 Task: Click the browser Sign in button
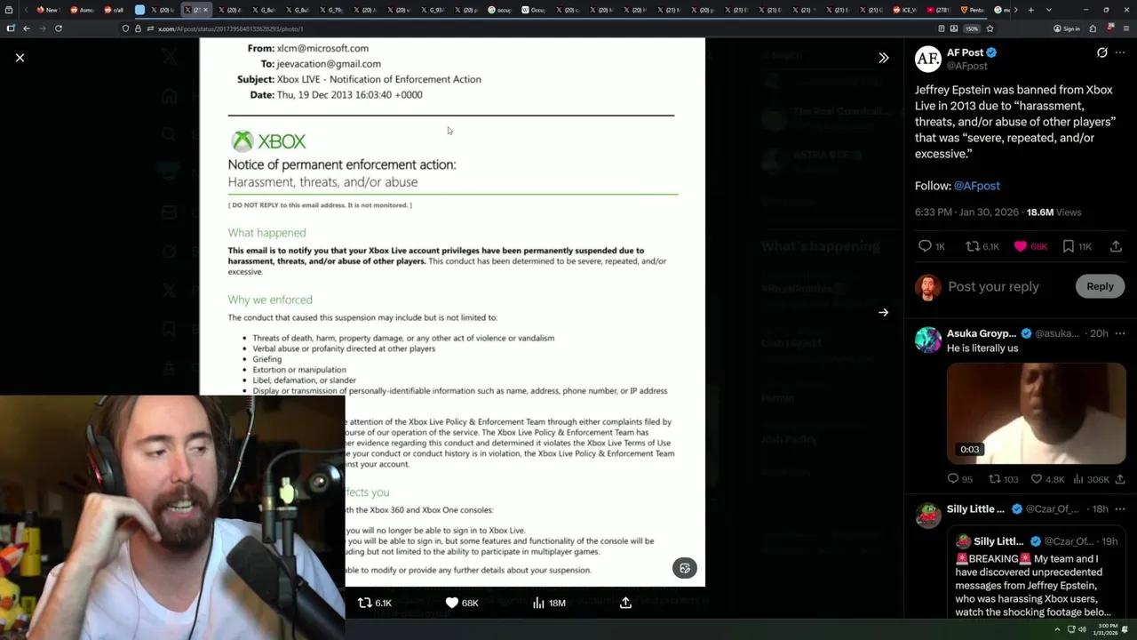pos(1067,28)
